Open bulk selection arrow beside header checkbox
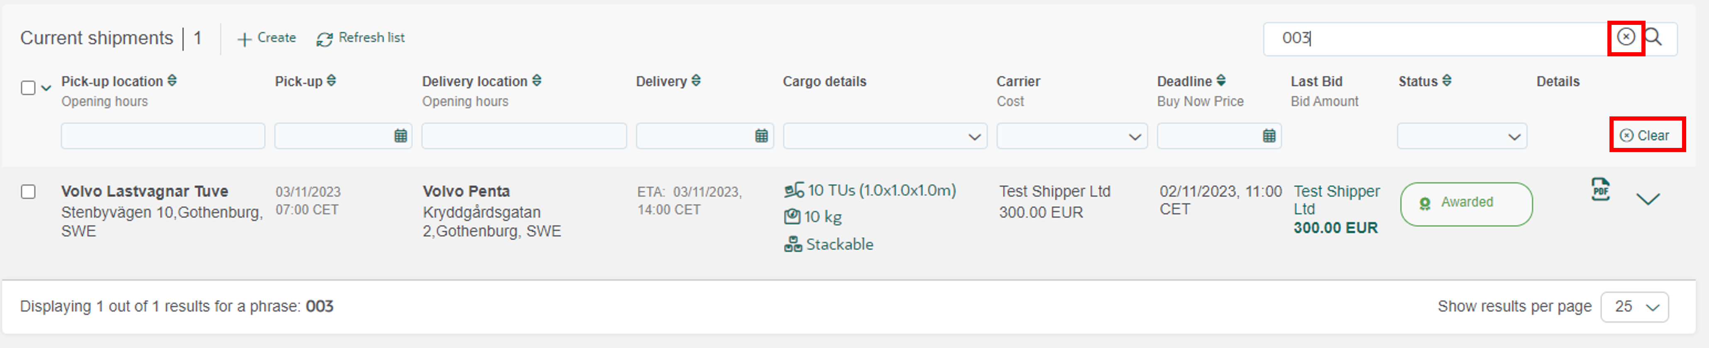1709x348 pixels. click(x=46, y=87)
